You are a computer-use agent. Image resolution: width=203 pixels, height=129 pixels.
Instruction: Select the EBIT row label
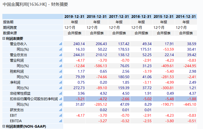tap(13, 115)
